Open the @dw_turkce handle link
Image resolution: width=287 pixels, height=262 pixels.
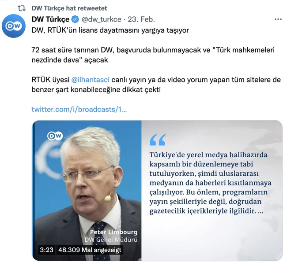(x=102, y=19)
